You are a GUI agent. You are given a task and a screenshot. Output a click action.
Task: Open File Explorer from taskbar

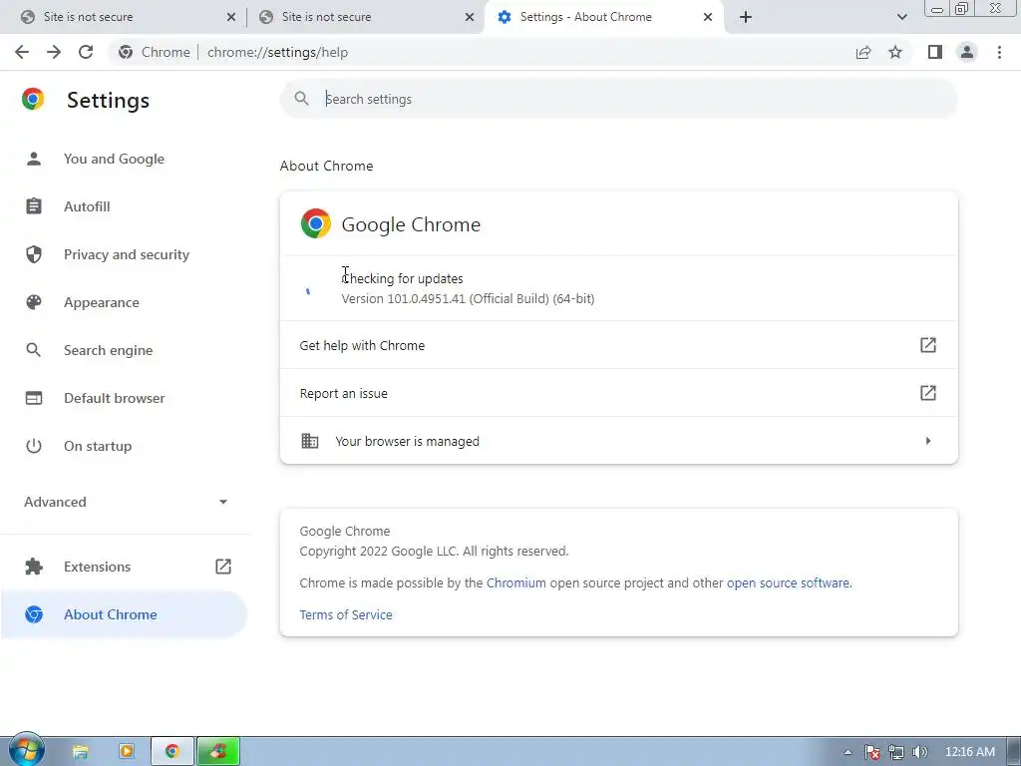point(80,752)
